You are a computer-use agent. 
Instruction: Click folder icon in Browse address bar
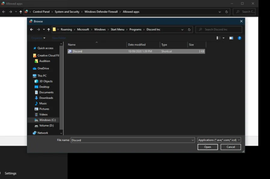(x=54, y=29)
